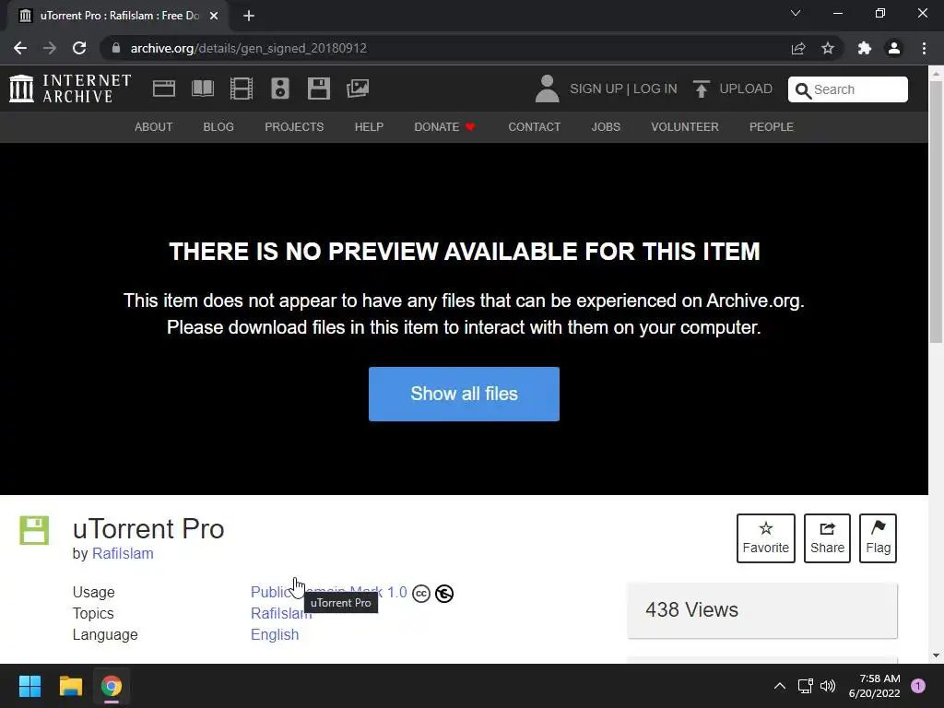The width and height of the screenshot is (944, 708).
Task: Open the Chrome three-dot menu
Action: [x=924, y=48]
